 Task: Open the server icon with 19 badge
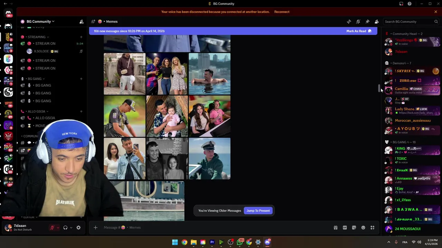[x=8, y=103]
